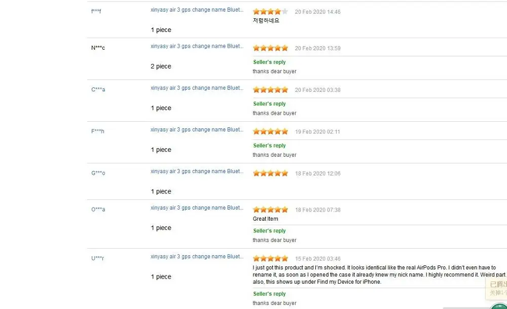Screen dimensions: 507x309
Task: Click the star rating above 'Great Item'
Action: point(270,210)
